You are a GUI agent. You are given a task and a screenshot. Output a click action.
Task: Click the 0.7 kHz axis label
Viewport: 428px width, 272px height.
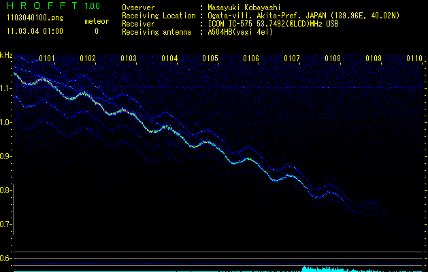pos(5,224)
